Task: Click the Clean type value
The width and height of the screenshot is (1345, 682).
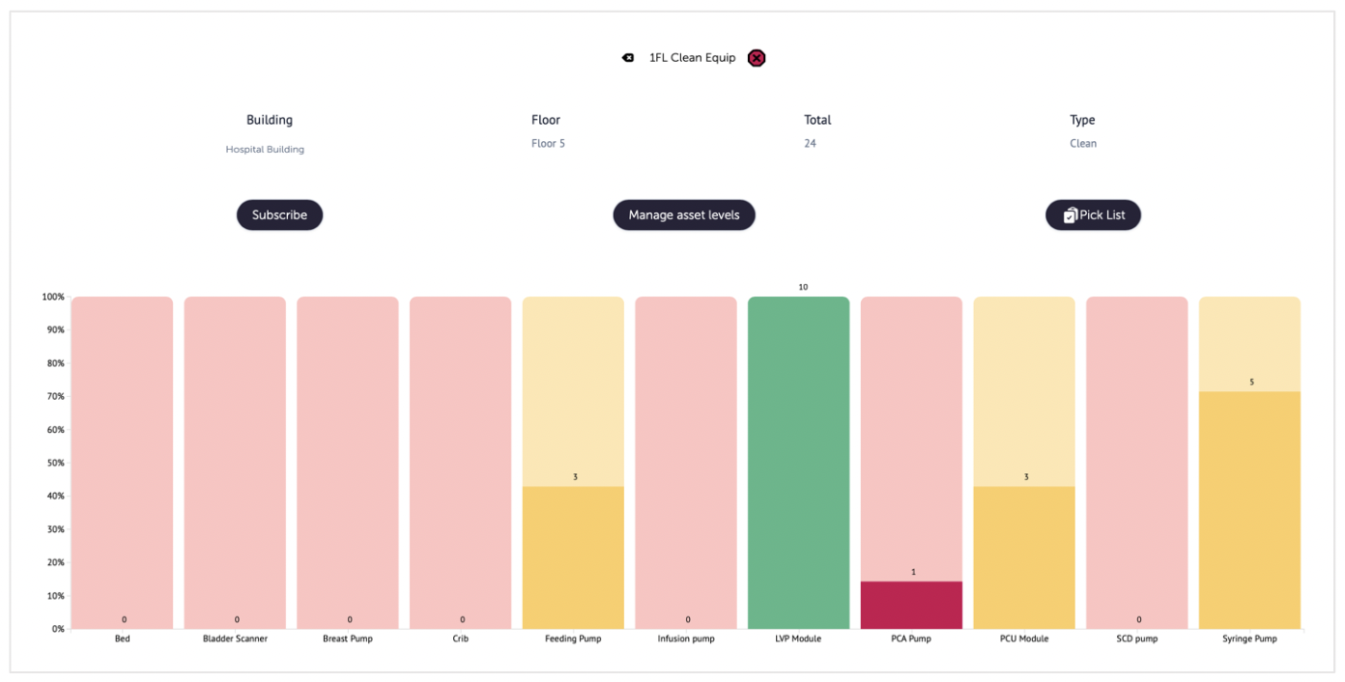Action: 1083,144
